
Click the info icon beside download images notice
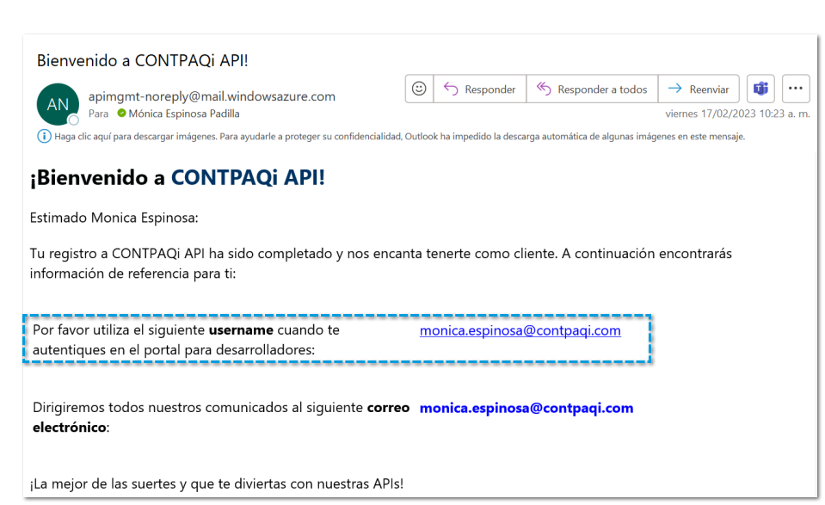click(44, 137)
